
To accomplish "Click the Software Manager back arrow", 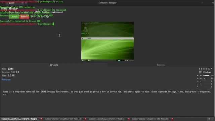I will point(2,3).
